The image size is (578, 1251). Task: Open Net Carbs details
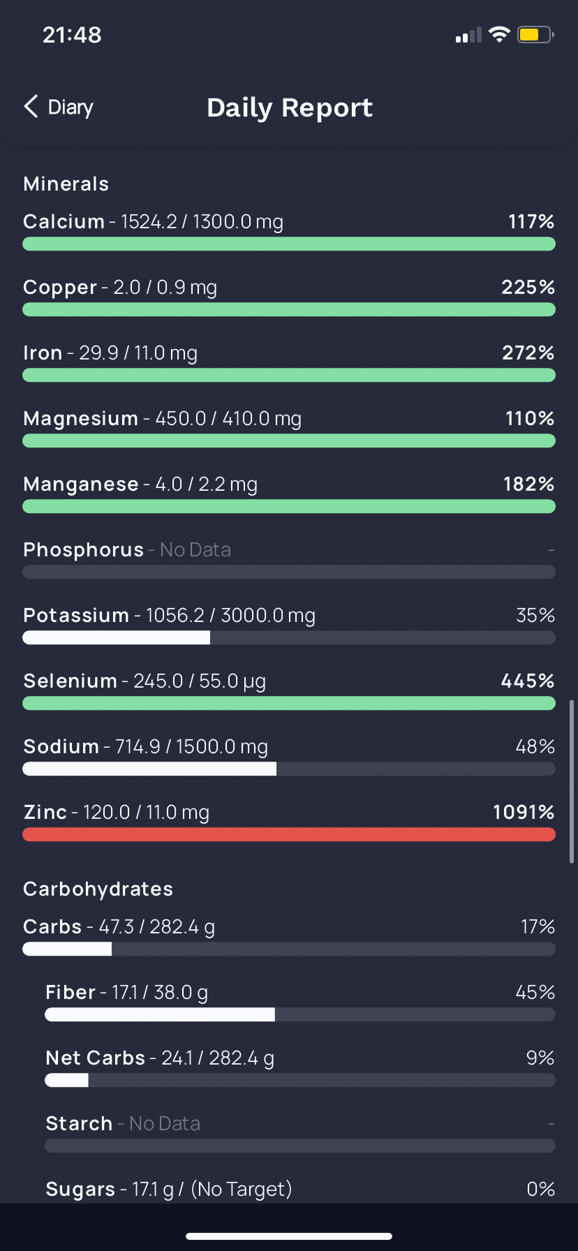point(300,1068)
